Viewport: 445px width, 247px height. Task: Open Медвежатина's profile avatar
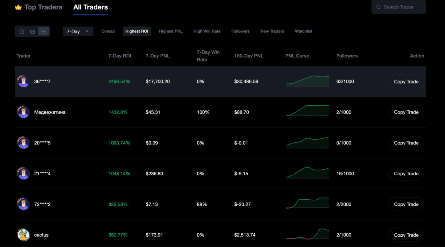pyautogui.click(x=23, y=112)
